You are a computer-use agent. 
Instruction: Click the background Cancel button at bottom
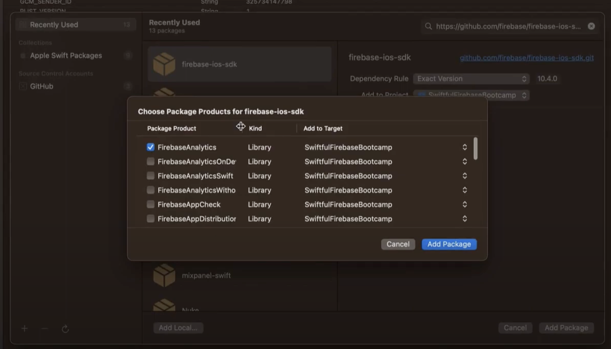click(x=515, y=328)
